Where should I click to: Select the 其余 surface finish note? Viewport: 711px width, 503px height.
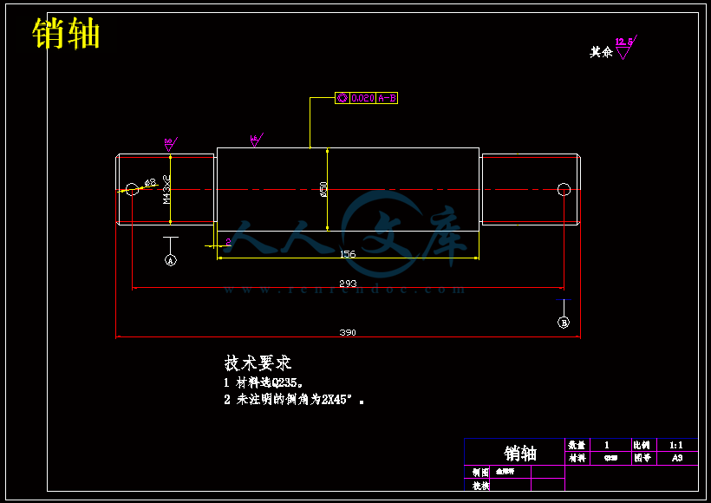(x=601, y=52)
